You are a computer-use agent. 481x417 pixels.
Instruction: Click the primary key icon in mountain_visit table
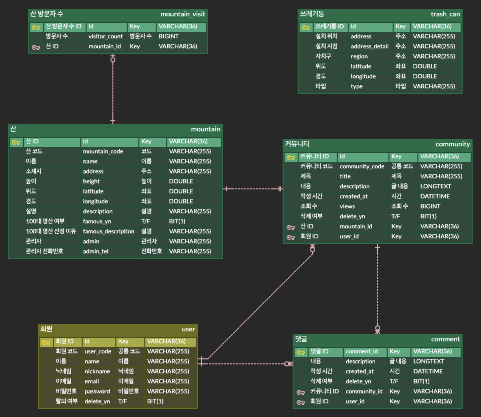(x=36, y=27)
